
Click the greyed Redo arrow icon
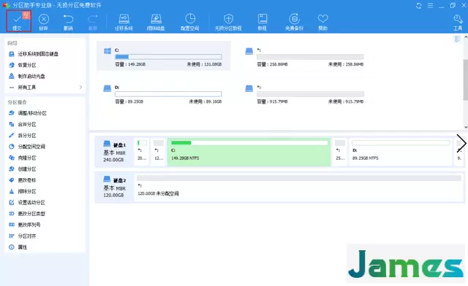pyautogui.click(x=93, y=20)
